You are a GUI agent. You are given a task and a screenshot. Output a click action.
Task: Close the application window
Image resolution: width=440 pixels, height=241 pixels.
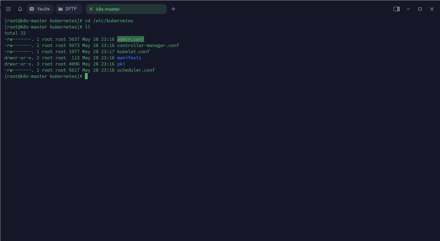(x=432, y=9)
